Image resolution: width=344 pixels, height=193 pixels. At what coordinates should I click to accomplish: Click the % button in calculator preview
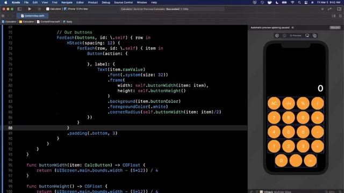pos(303,103)
